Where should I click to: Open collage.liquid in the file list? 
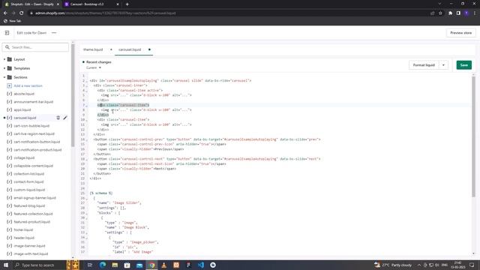pyautogui.click(x=24, y=158)
